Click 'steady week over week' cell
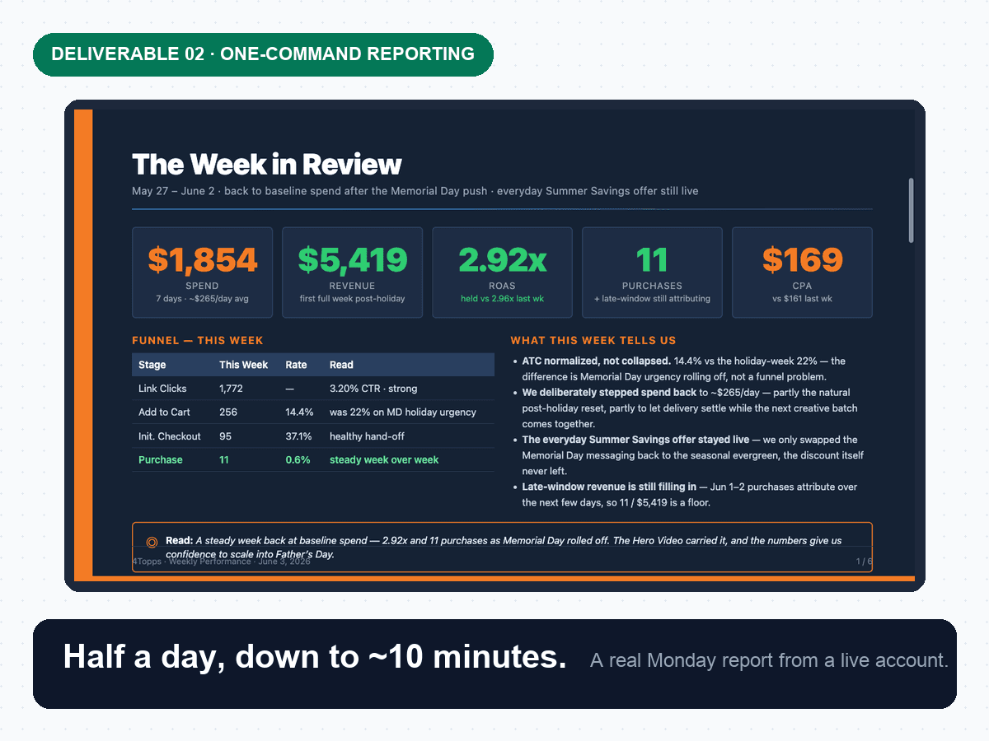Viewport: 989px width, 741px height. pyautogui.click(x=384, y=460)
